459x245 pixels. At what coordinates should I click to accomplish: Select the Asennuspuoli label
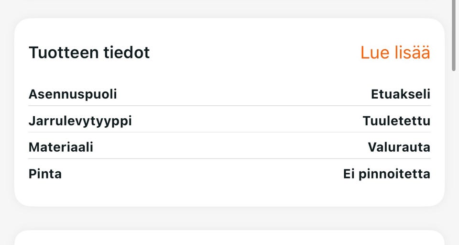[73, 94]
